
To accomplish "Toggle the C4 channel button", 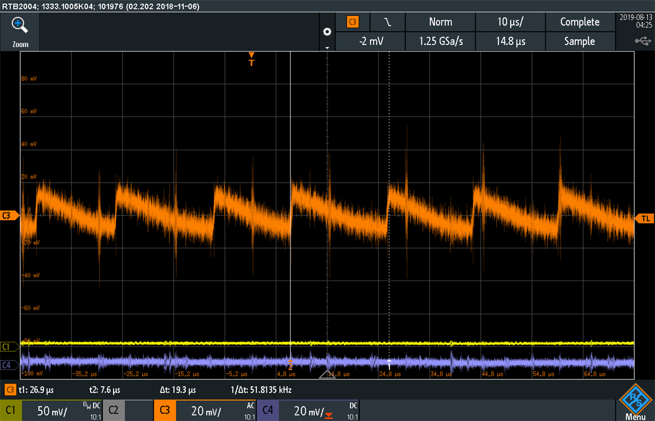I will (309, 410).
